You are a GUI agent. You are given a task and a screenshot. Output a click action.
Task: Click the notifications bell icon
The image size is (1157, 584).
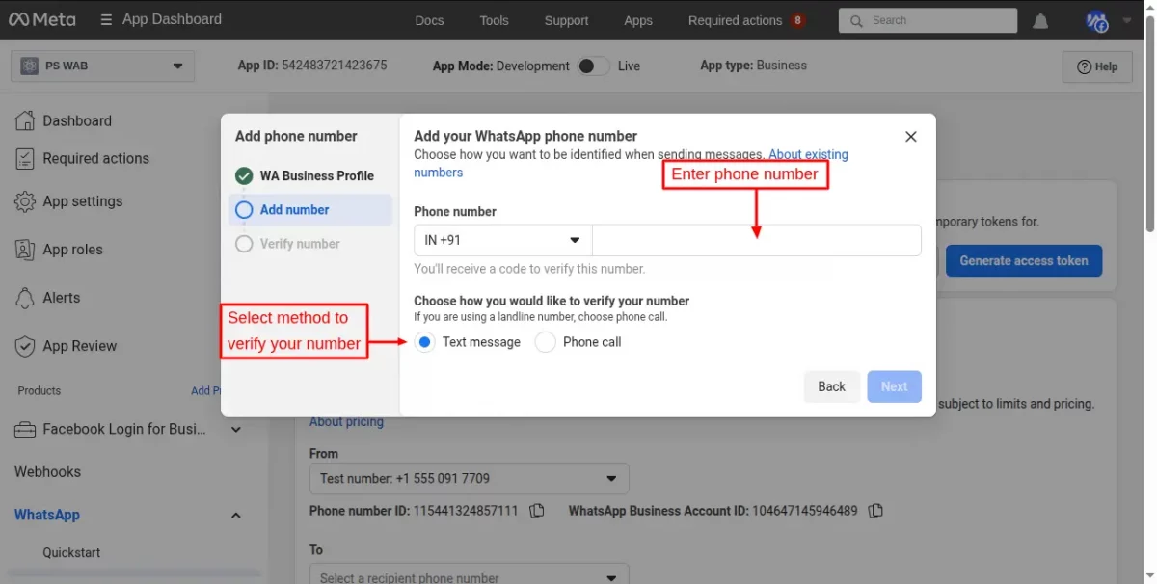(1041, 20)
